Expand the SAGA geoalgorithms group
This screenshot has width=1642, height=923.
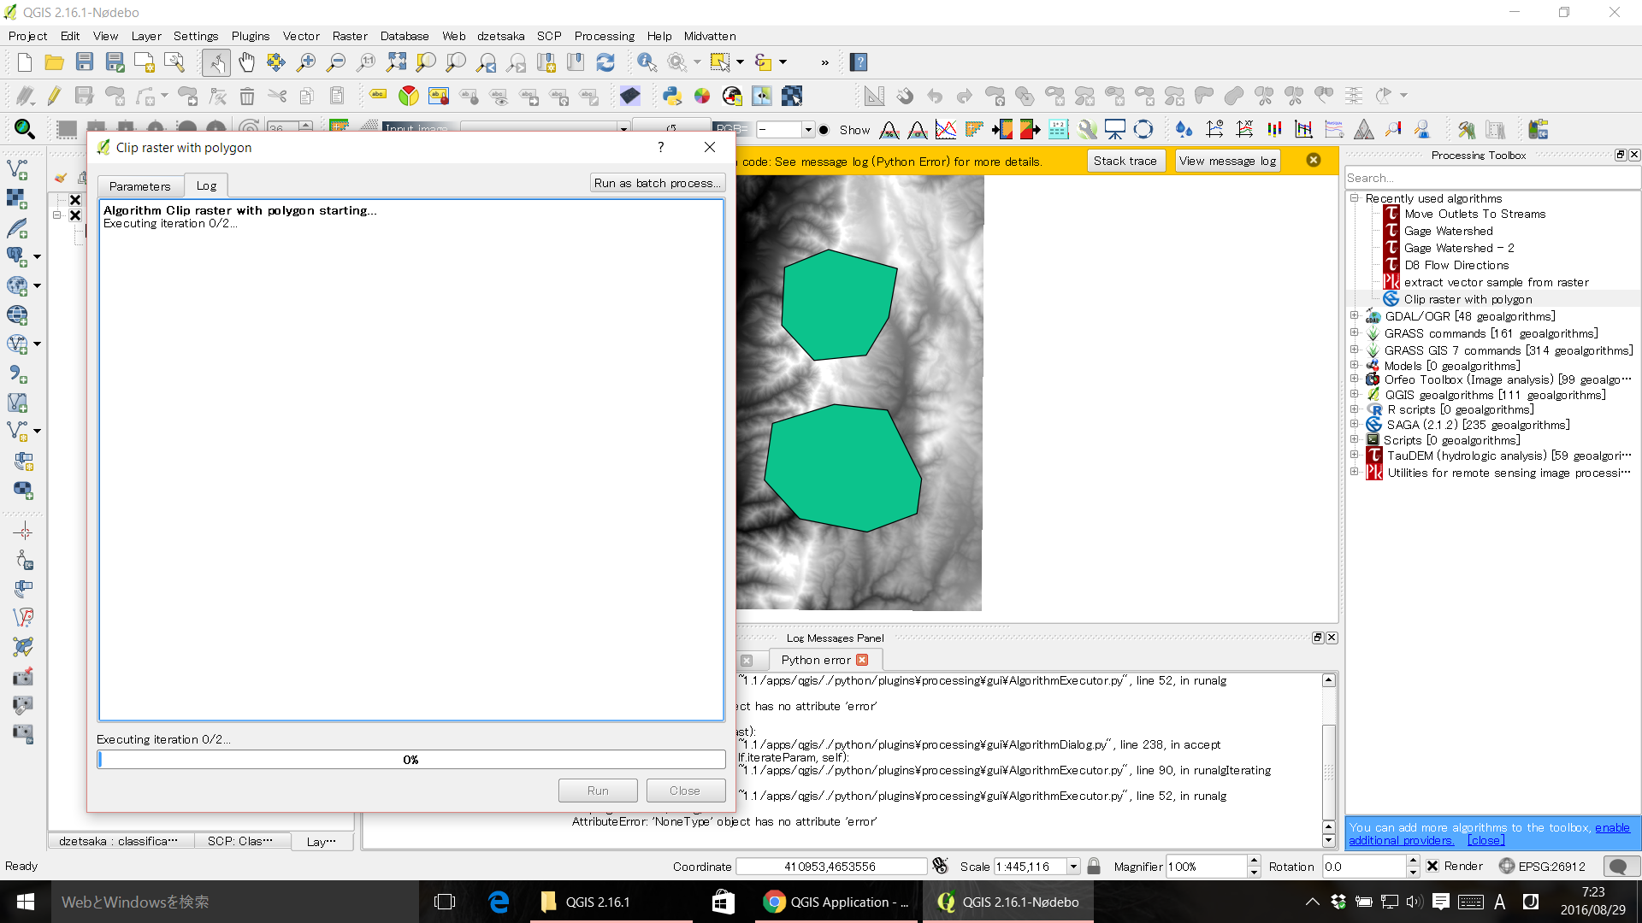point(1355,424)
